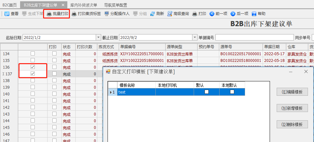Tick the 打印 checkbox in row 142

[54, 107]
